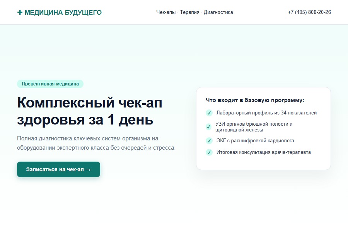Viewport: 348px width, 232px height.
Task: Open the Терапия navigation item
Action: click(x=189, y=12)
